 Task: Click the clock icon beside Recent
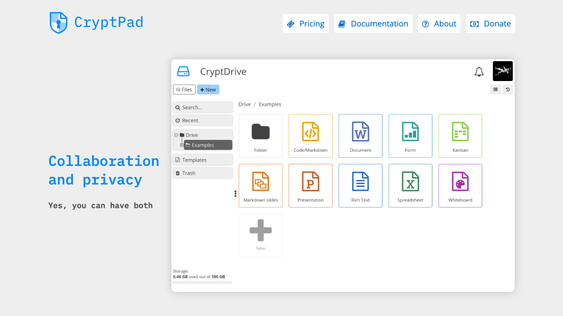178,120
